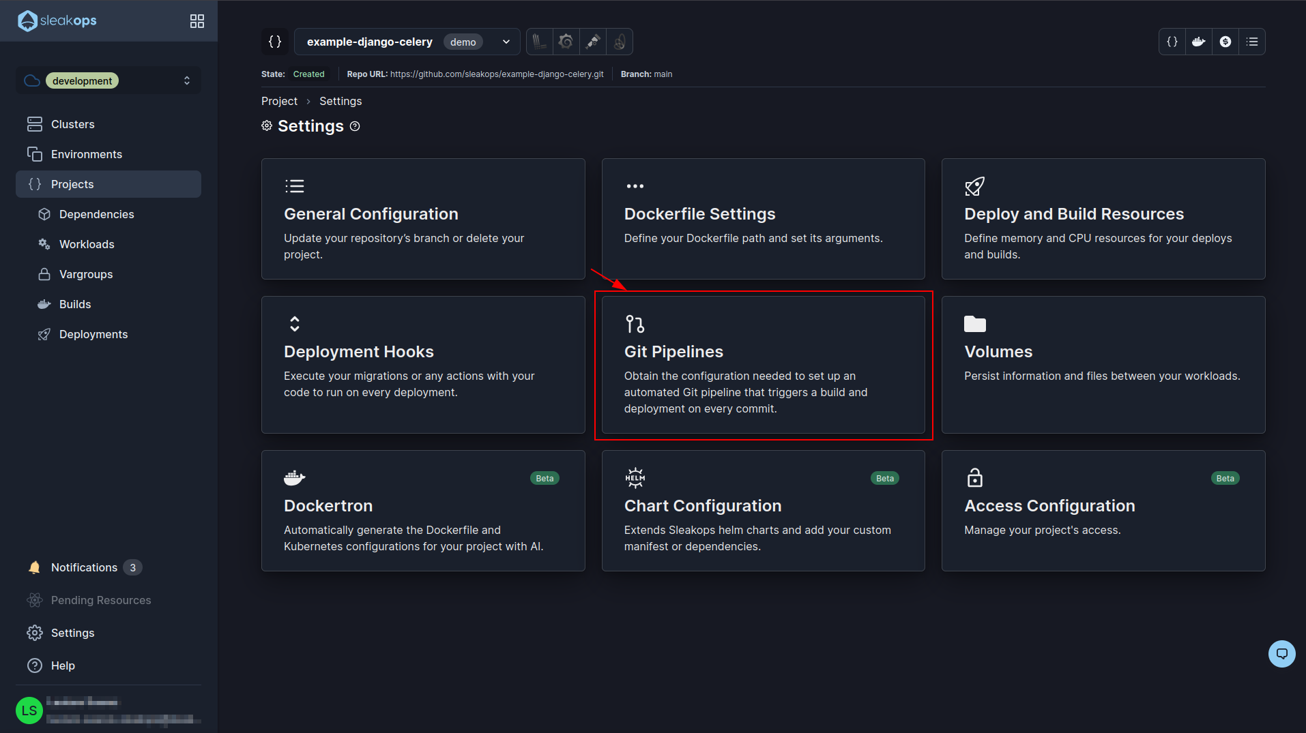Go to Clusters in the sidebar
Viewport: 1306px width, 733px height.
[x=108, y=124]
